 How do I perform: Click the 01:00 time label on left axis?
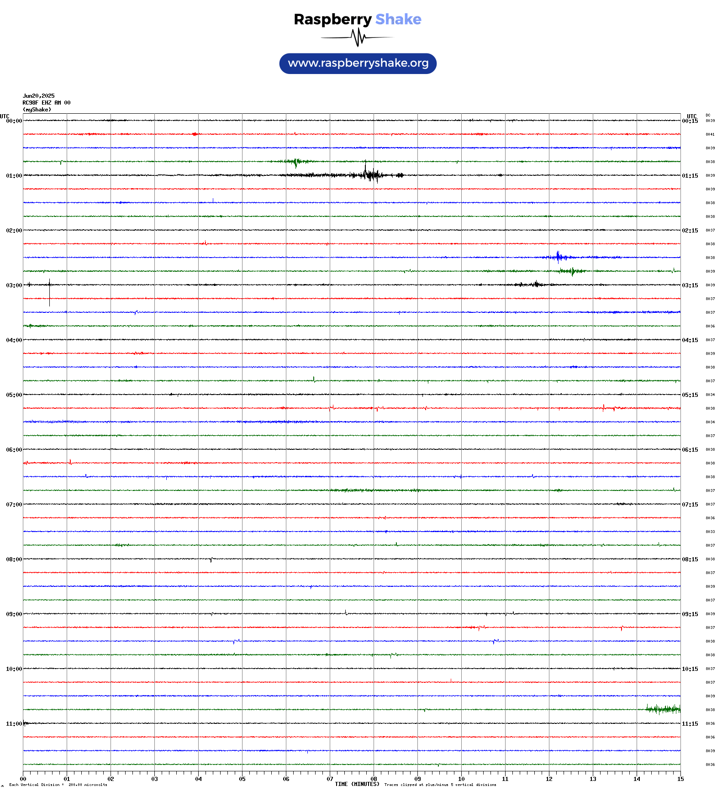pos(14,176)
